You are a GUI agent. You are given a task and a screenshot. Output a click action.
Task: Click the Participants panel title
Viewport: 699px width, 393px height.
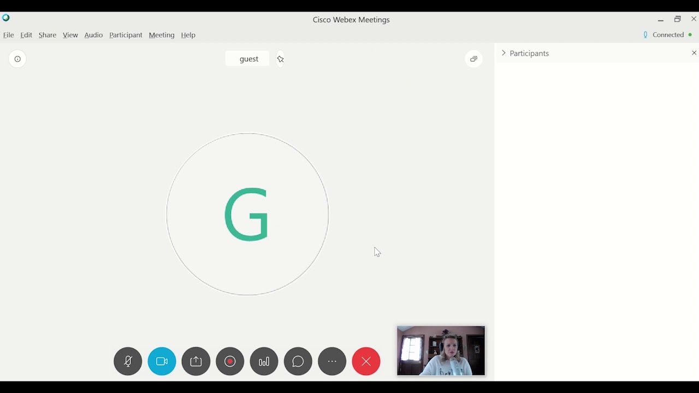pyautogui.click(x=529, y=53)
